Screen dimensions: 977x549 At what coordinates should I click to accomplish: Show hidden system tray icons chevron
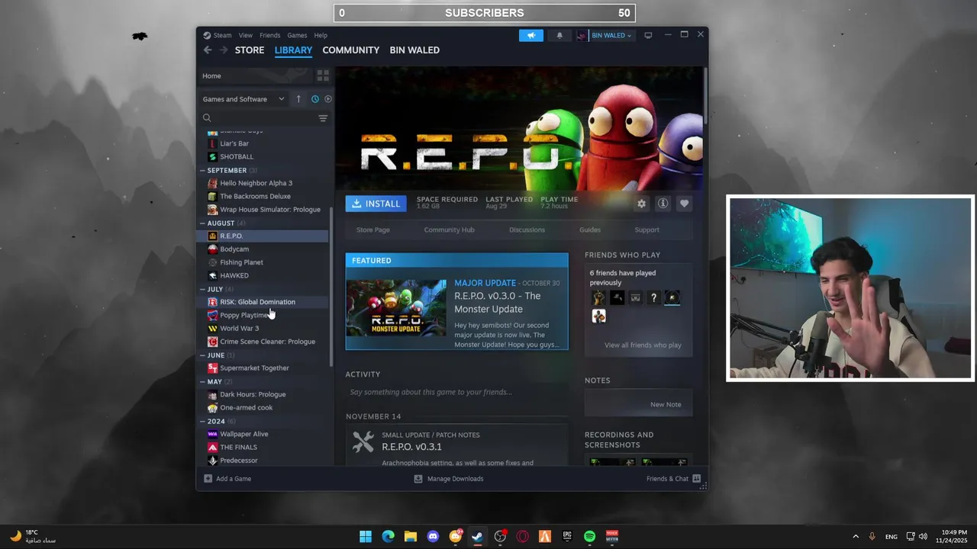pyautogui.click(x=856, y=537)
